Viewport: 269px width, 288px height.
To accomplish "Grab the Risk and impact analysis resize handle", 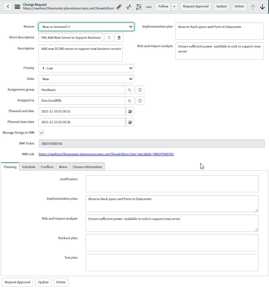I will [257, 230].
